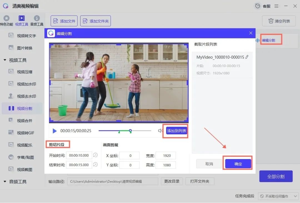The width and height of the screenshot is (300, 203).
Task: Expand the 音频工具 sidebar section
Action: 5,182
